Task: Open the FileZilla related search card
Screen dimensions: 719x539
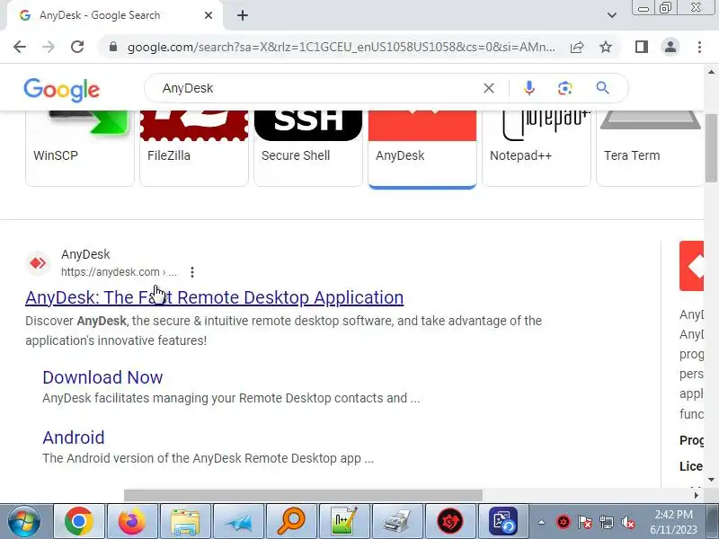Action: tap(194, 147)
